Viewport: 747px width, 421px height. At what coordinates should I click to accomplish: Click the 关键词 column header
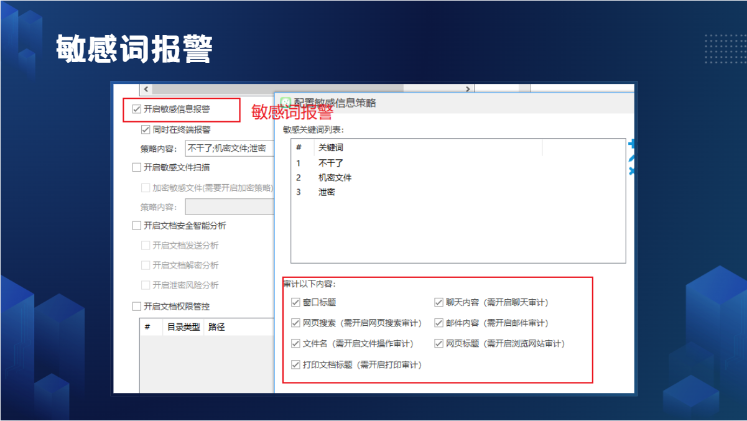331,148
